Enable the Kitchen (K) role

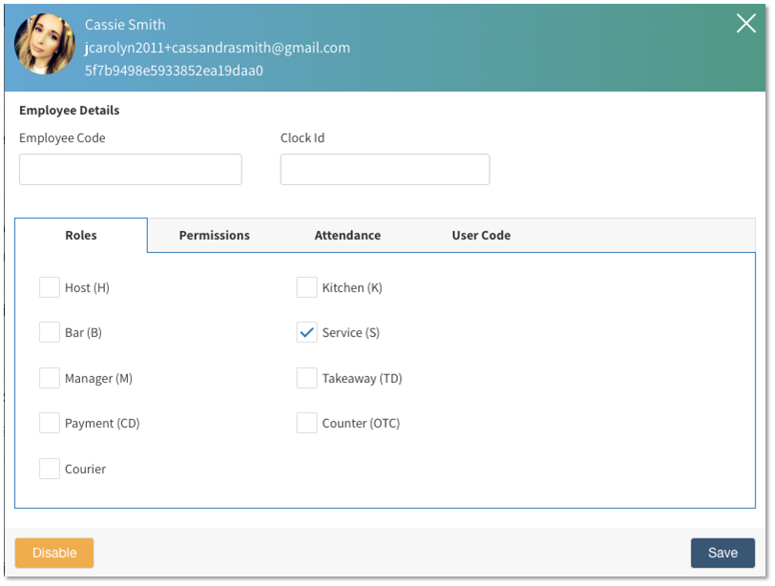pyautogui.click(x=306, y=287)
